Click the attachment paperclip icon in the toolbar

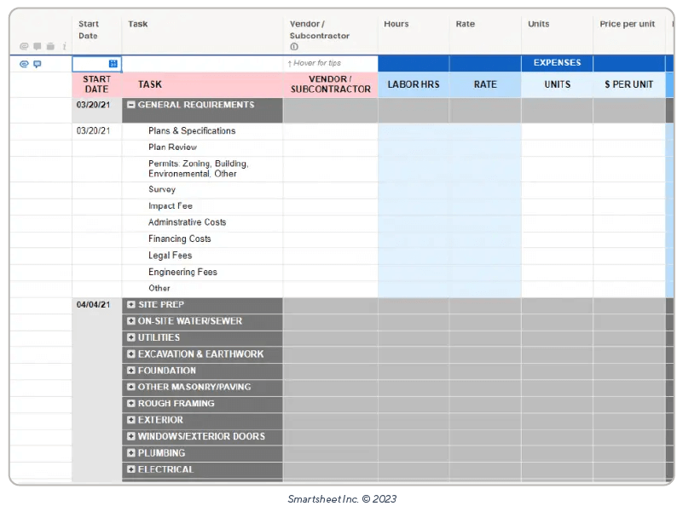point(24,45)
